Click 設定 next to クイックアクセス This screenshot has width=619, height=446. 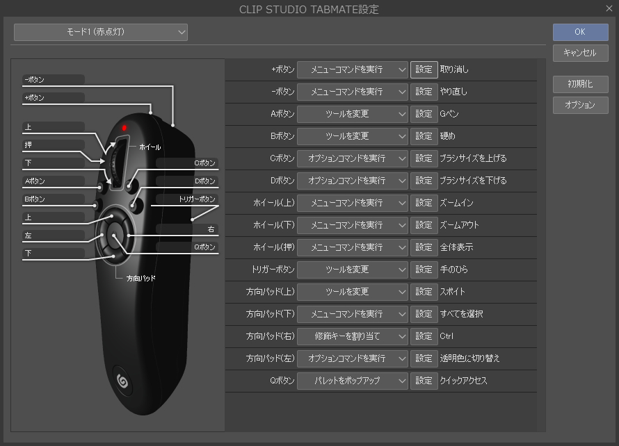pos(424,381)
